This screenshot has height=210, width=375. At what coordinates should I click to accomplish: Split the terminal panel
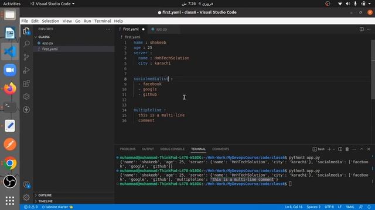340,149
